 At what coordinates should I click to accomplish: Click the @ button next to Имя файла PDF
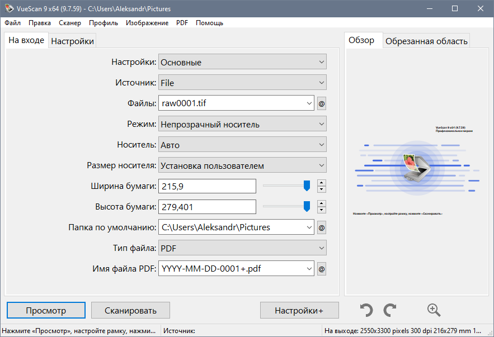point(321,269)
